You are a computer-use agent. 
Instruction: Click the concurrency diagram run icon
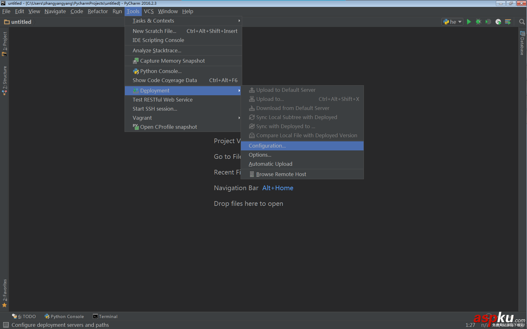[508, 22]
